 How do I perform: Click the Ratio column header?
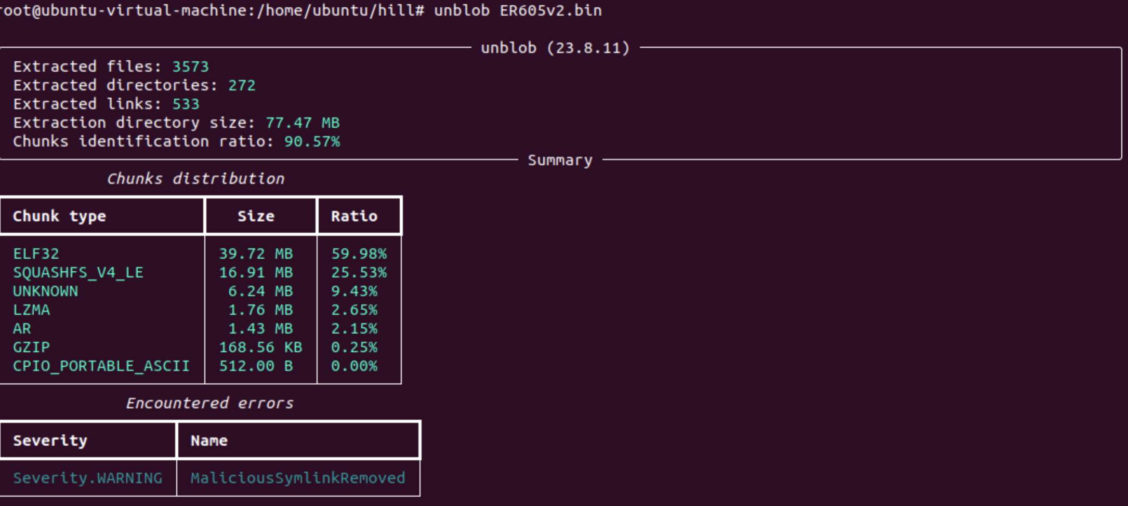coord(354,217)
